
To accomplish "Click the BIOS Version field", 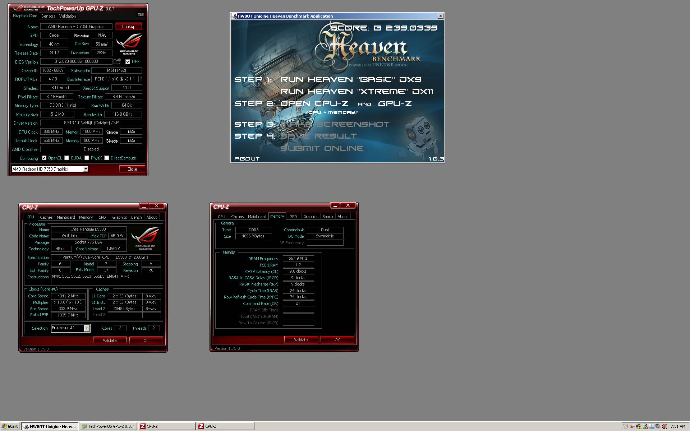I will (x=76, y=61).
